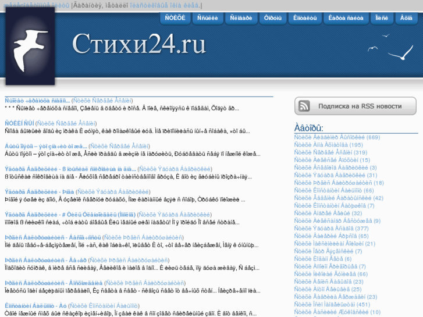The image size is (423, 317).
Task: Open the poem title 'Êîíñòàíòèí Áàëüìîíò - Áó'
Action: (35, 306)
